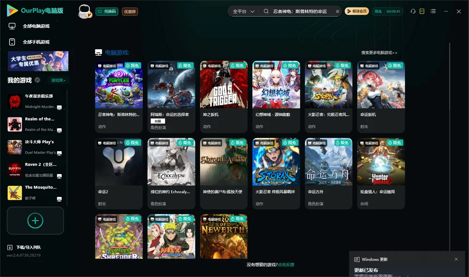Click the download queue icon
This screenshot has width=469, height=277.
[9, 247]
